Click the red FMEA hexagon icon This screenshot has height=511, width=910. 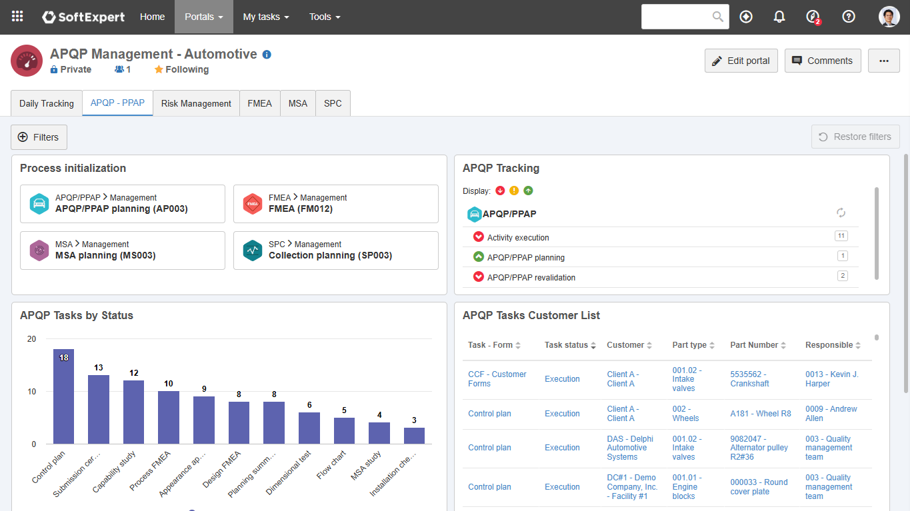tap(253, 204)
